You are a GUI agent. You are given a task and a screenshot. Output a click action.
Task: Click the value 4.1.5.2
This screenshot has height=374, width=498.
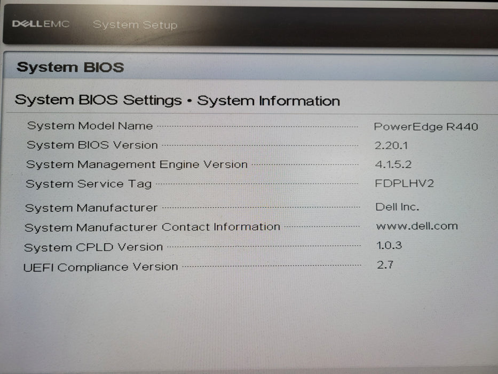[393, 164]
